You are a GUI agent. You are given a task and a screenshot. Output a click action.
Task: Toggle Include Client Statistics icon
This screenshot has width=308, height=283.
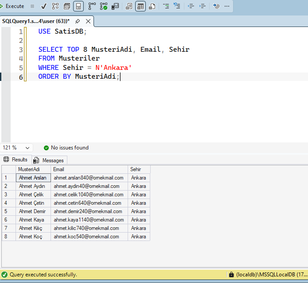[115, 6]
